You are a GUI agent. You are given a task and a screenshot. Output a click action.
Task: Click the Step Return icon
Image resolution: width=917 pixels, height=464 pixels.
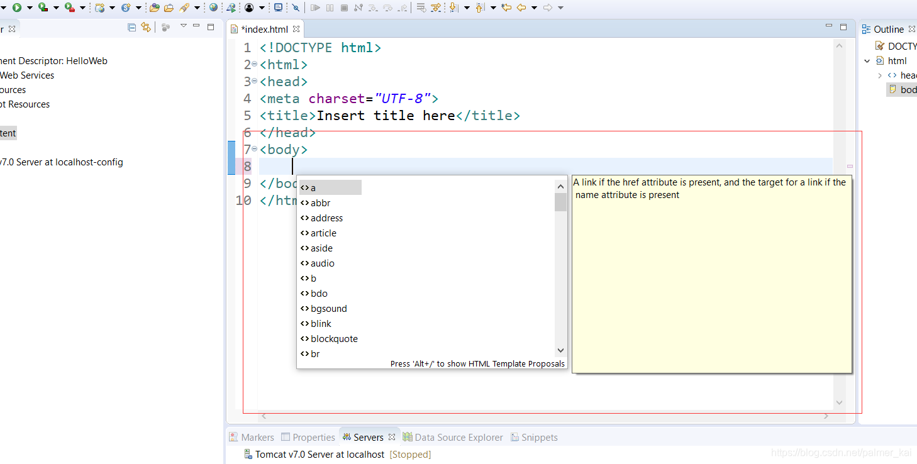[403, 8]
